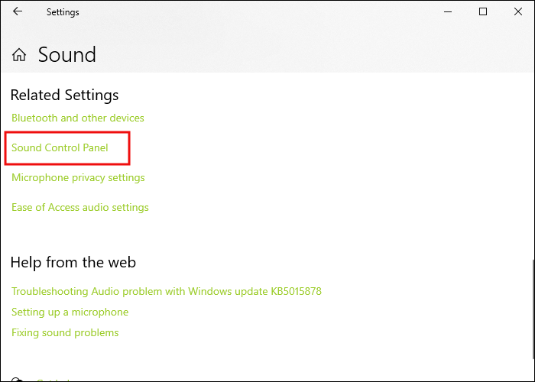Click the partially visible link at the bottom
This screenshot has height=382, width=535.
point(53,380)
